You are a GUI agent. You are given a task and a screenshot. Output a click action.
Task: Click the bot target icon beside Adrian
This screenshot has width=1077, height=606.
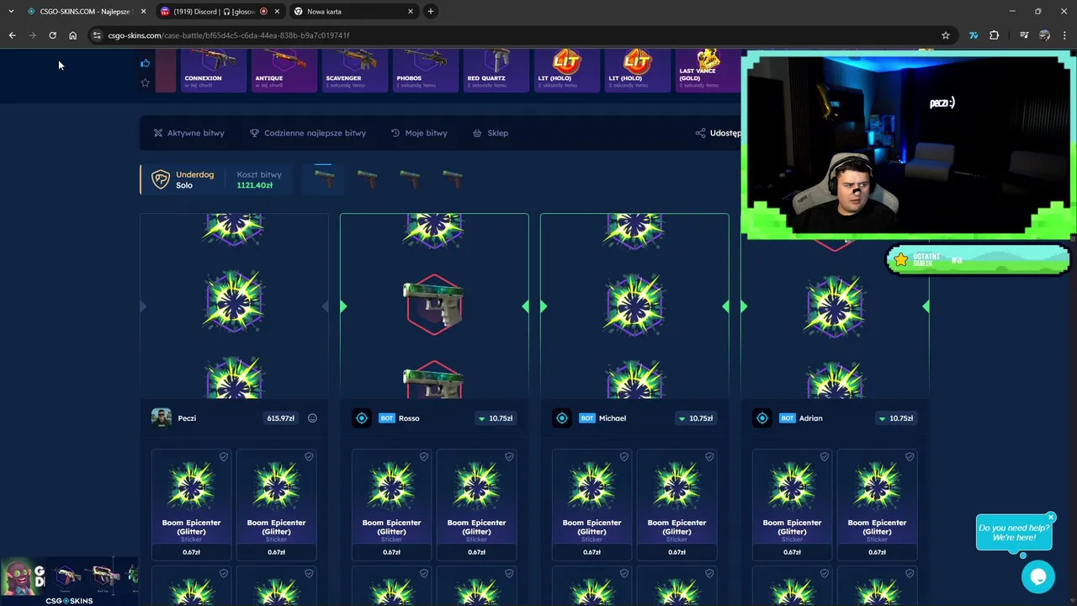762,418
